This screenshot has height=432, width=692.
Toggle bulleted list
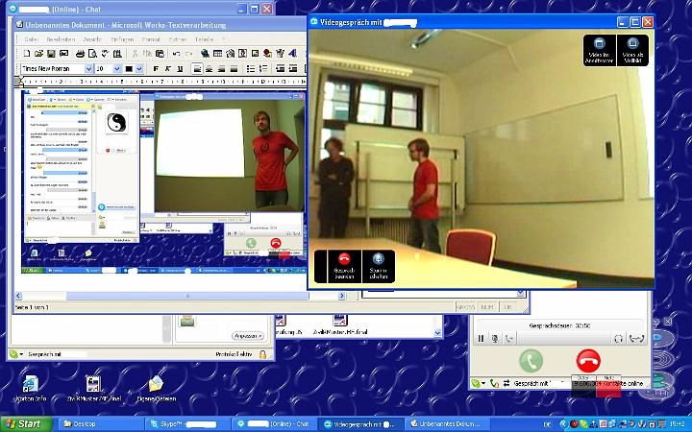251,69
